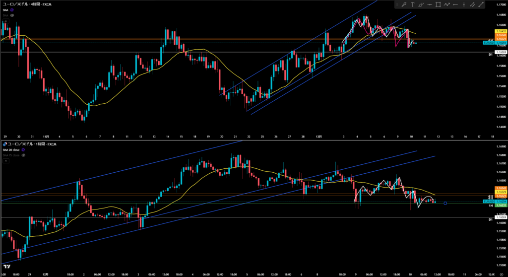Viewport: 508px width, 277px height.
Task: Collapse the indicator legend in lower chart
Action: click(5, 161)
